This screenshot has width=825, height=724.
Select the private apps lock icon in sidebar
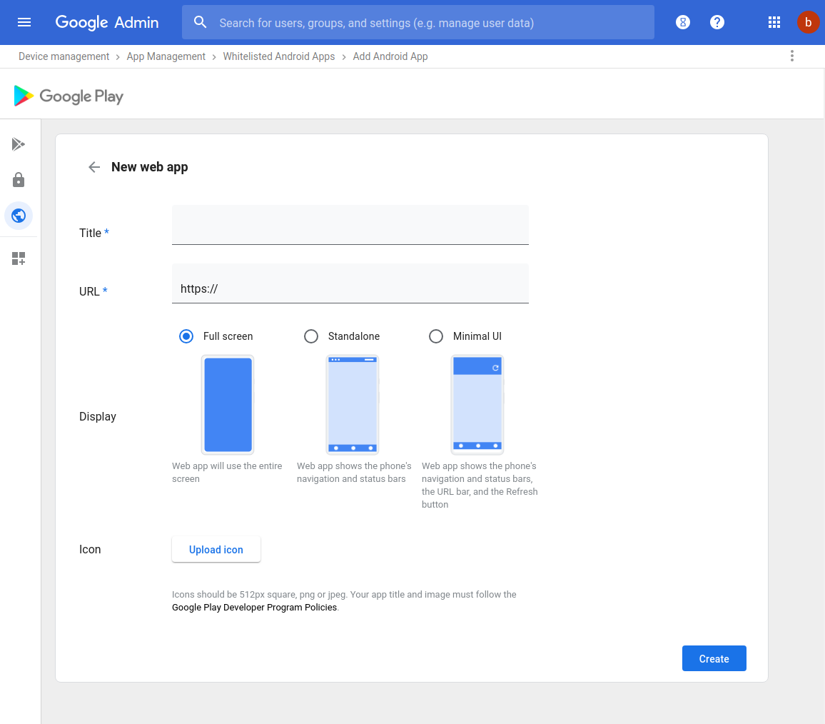[19, 180]
